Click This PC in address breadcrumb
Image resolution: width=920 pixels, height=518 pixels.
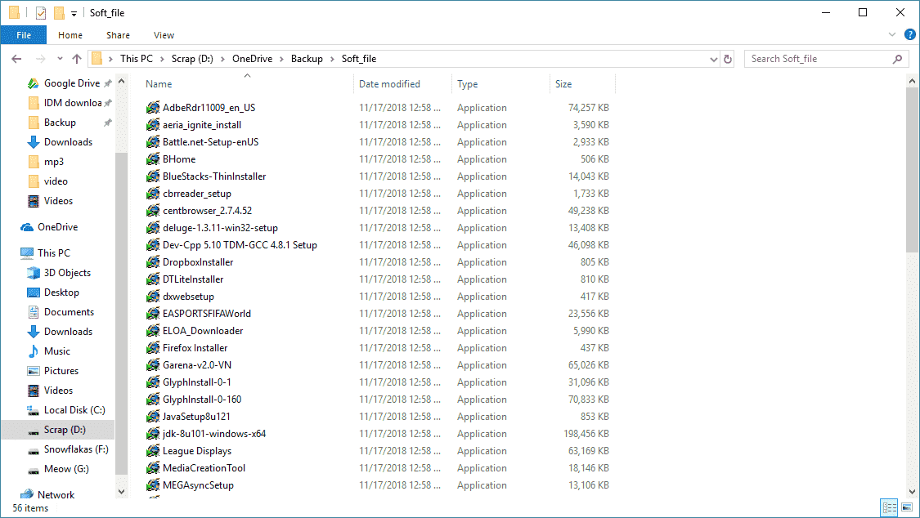[136, 59]
